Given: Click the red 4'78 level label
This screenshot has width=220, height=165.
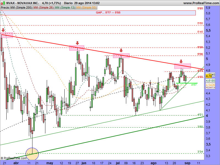Looking at the screenshot, I should tap(200, 71).
